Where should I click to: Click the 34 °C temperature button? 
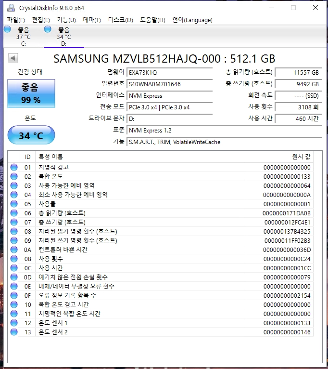coord(31,135)
